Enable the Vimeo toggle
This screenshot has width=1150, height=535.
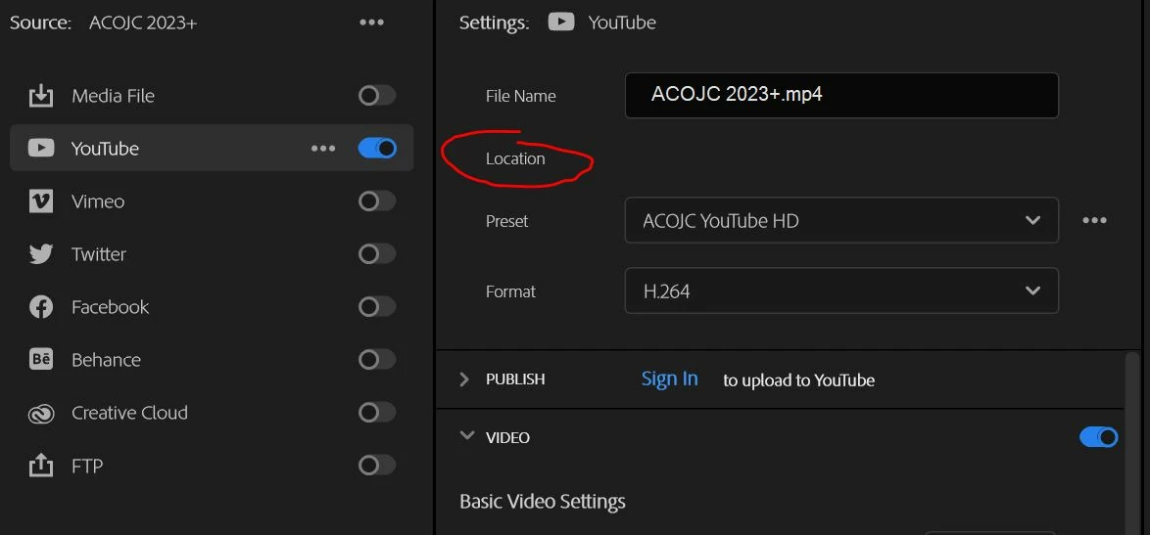(377, 201)
